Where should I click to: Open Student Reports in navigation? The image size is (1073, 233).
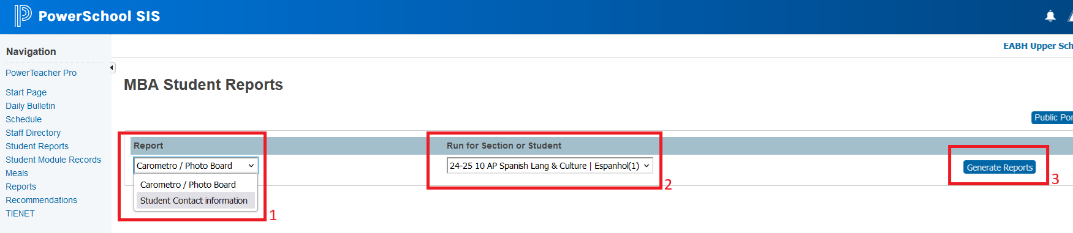pyautogui.click(x=37, y=146)
